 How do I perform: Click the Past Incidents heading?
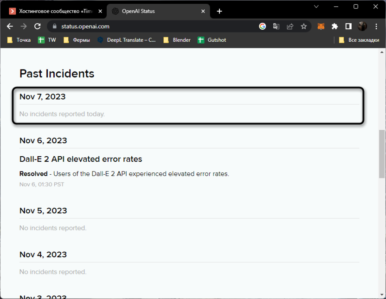coord(57,74)
